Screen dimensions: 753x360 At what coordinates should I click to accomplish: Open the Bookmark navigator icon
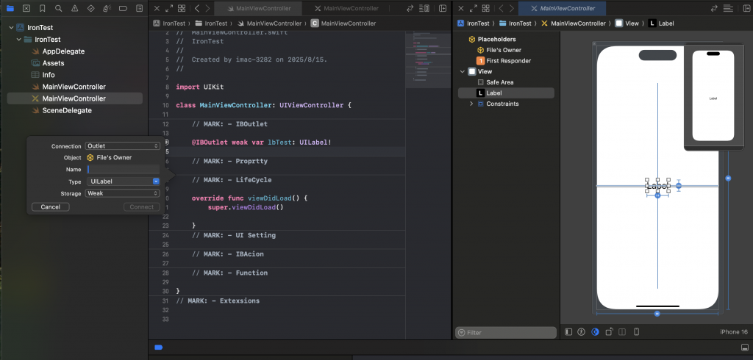pyautogui.click(x=42, y=8)
